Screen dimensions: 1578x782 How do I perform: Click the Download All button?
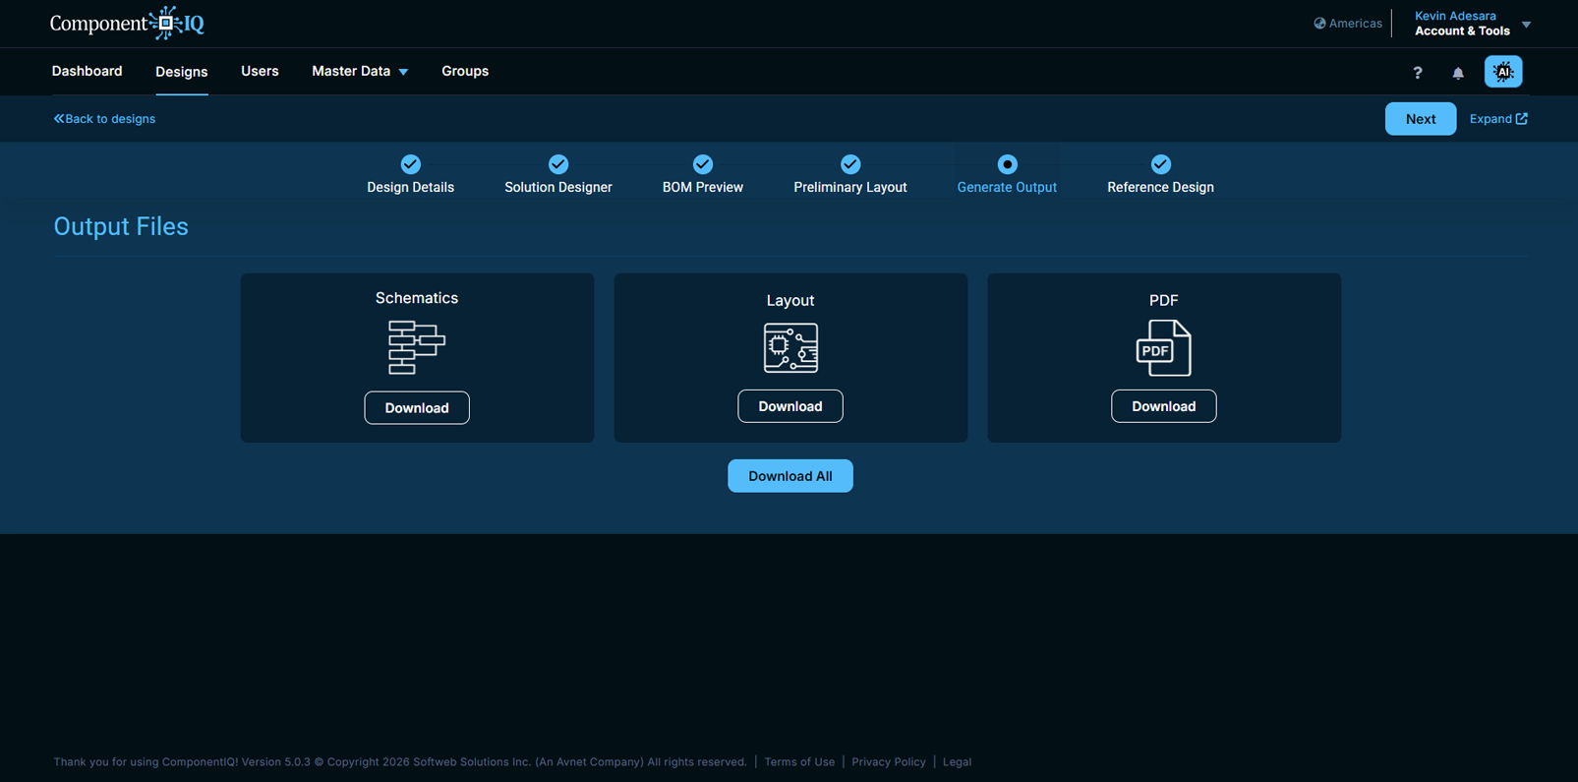pyautogui.click(x=790, y=476)
